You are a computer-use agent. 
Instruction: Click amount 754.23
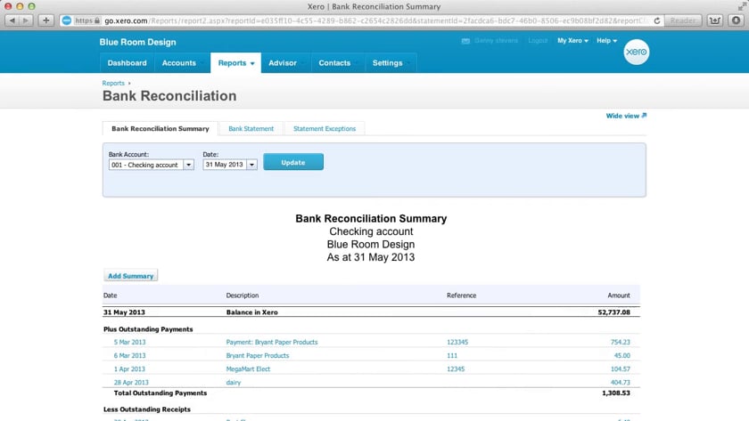coord(620,343)
